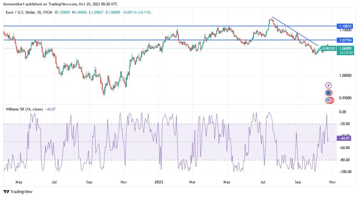Click the 1.10835 price line label
The height and width of the screenshot is (197, 356).
click(x=344, y=26)
